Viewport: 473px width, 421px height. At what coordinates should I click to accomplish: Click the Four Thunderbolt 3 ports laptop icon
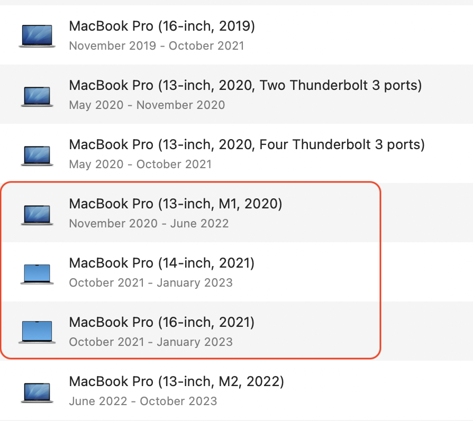click(x=37, y=155)
